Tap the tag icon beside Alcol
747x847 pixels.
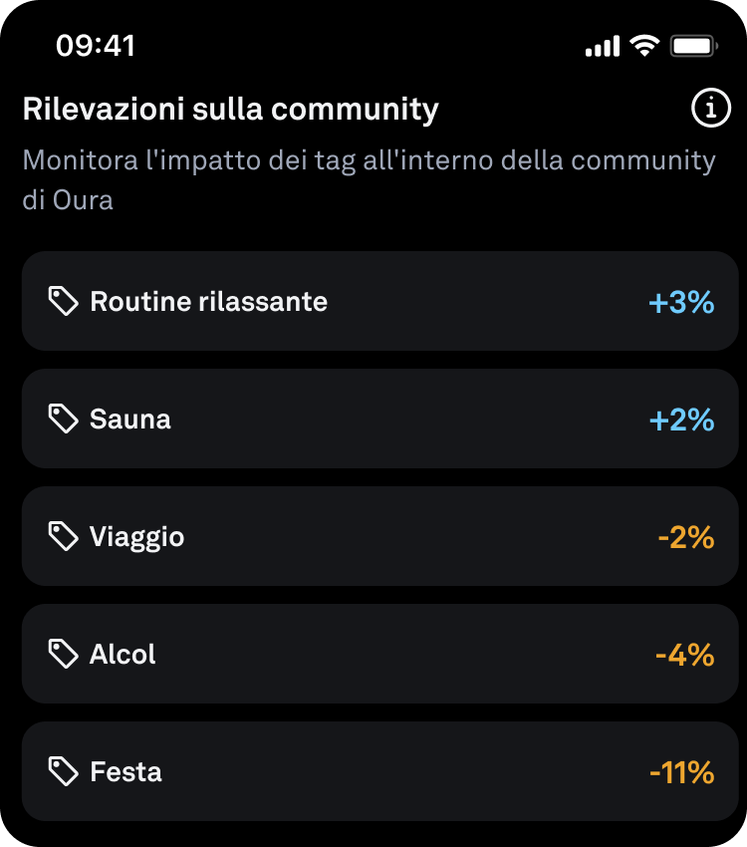(63, 654)
